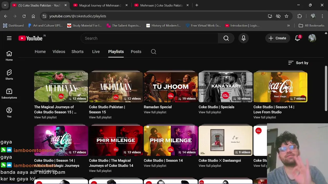Open the Magical Journeys Mehmaan lotus thumbnail

pyautogui.click(x=61, y=87)
